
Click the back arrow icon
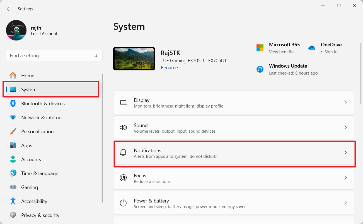point(9,9)
